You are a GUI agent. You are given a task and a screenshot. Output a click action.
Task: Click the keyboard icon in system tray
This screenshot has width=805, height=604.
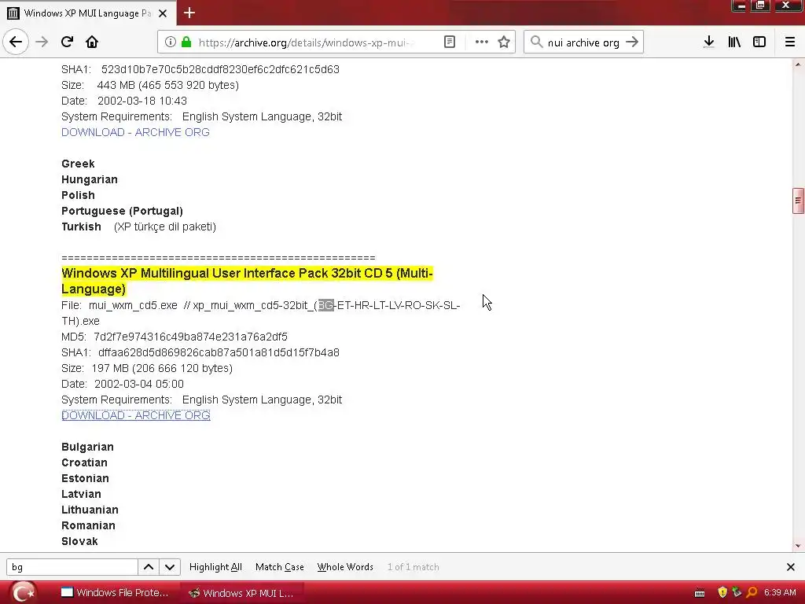click(x=699, y=593)
